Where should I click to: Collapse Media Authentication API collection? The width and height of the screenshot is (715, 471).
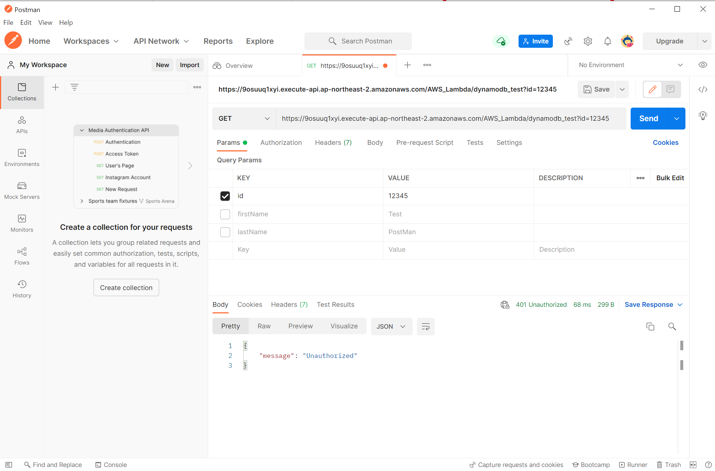82,130
